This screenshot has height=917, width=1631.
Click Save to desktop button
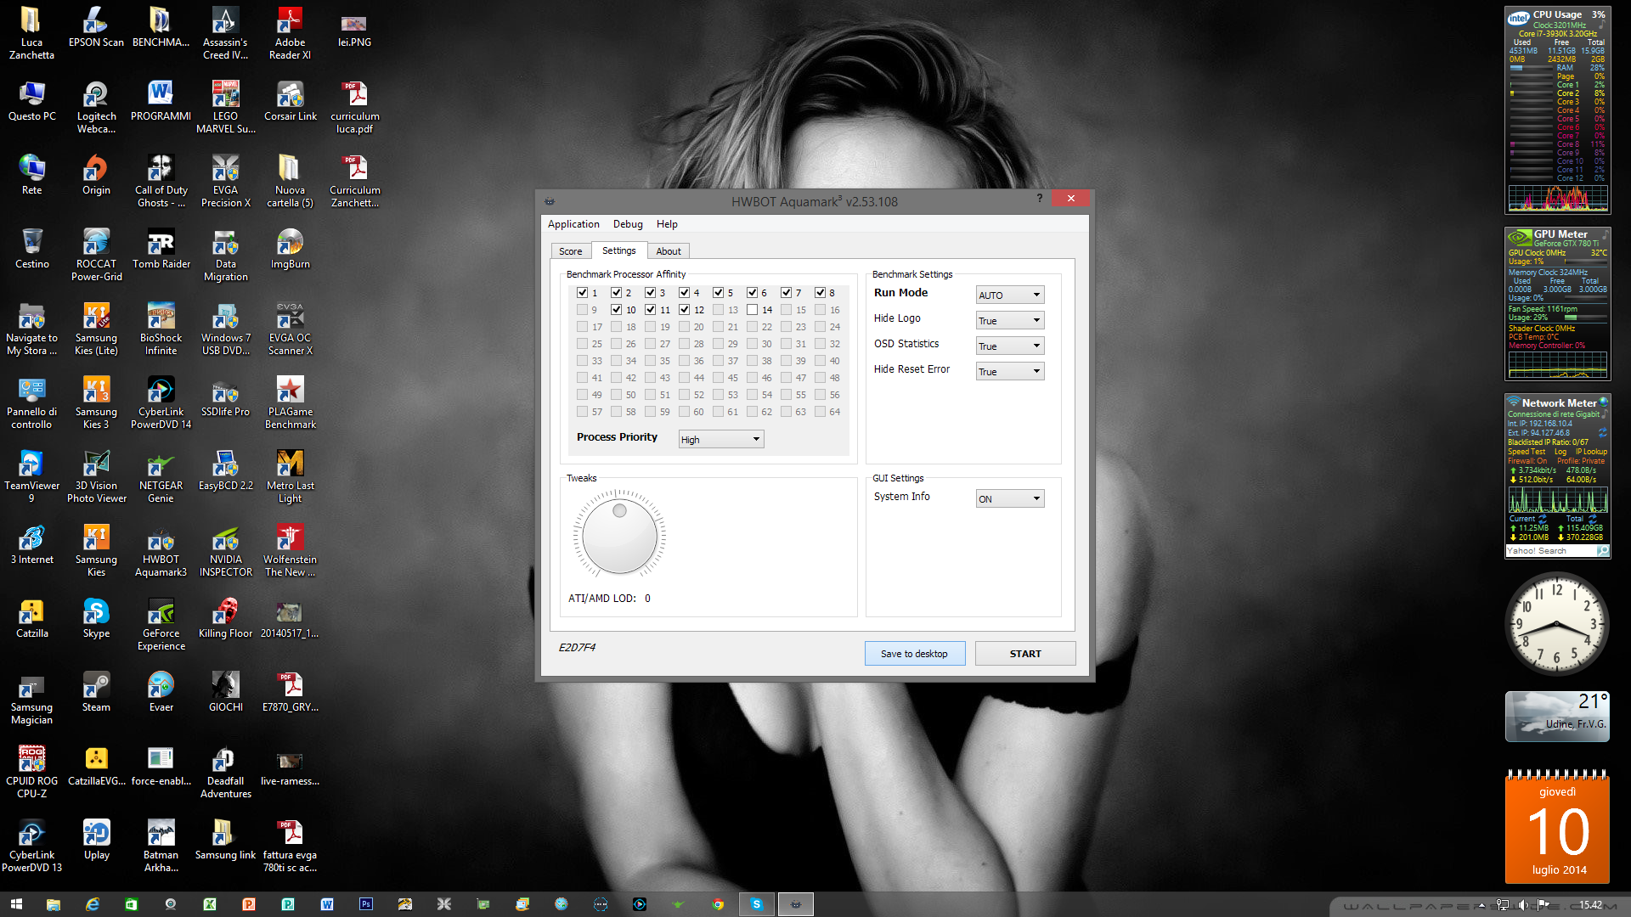pos(914,654)
